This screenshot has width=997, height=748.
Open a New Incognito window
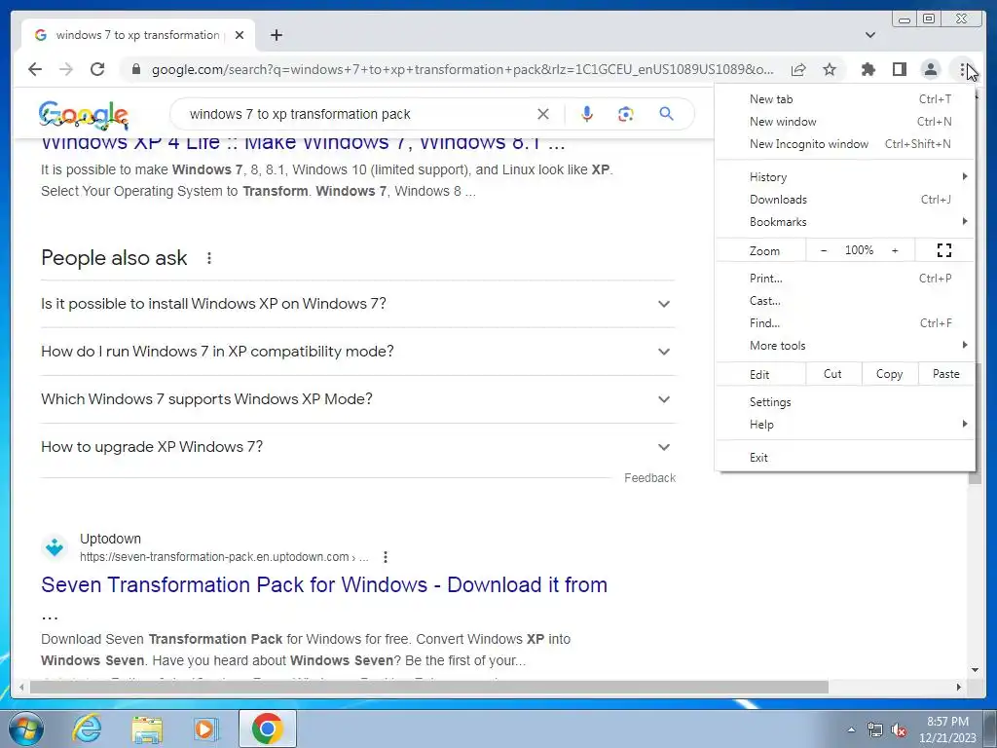pyautogui.click(x=844, y=144)
